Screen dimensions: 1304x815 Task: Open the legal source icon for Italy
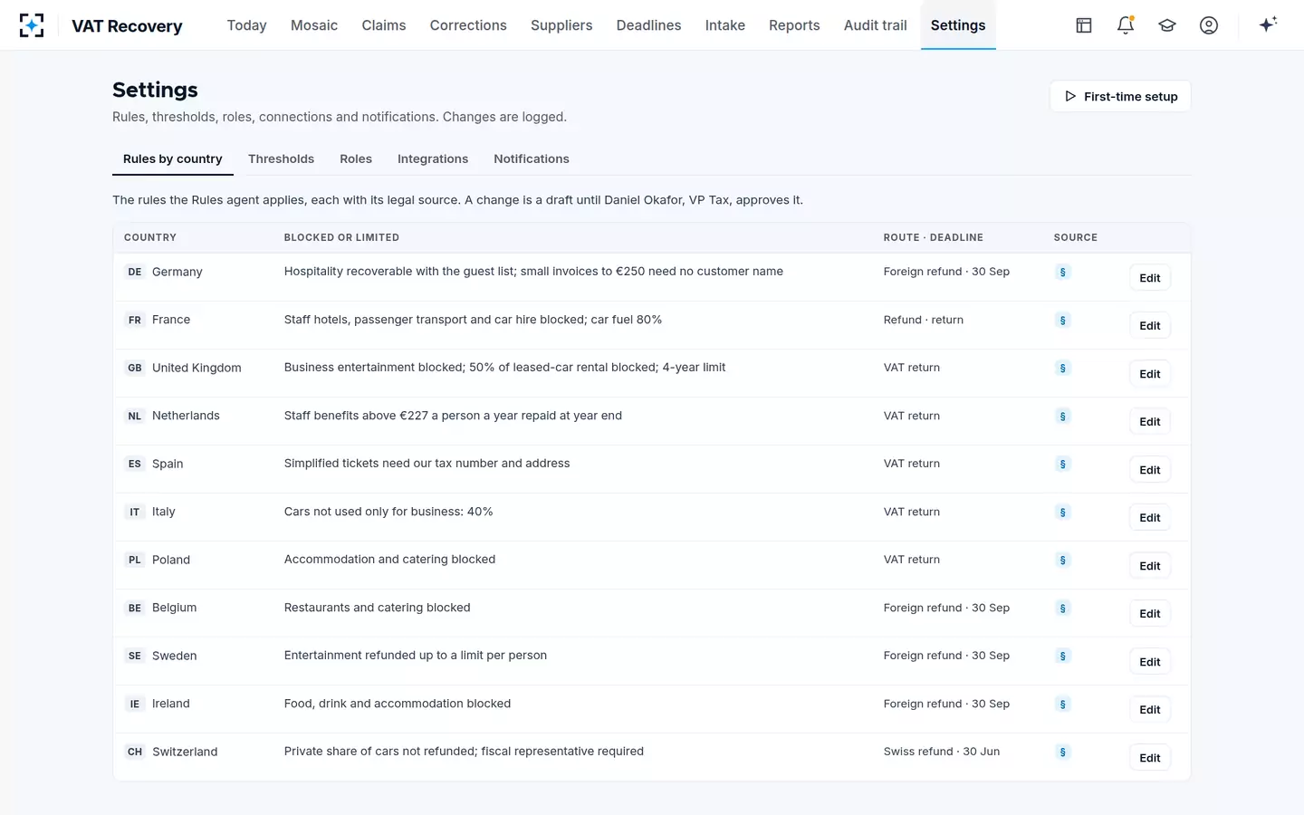tap(1063, 512)
